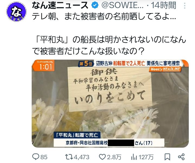Click the reply count 85
Viewport: 195px width, 163px height.
(44, 157)
